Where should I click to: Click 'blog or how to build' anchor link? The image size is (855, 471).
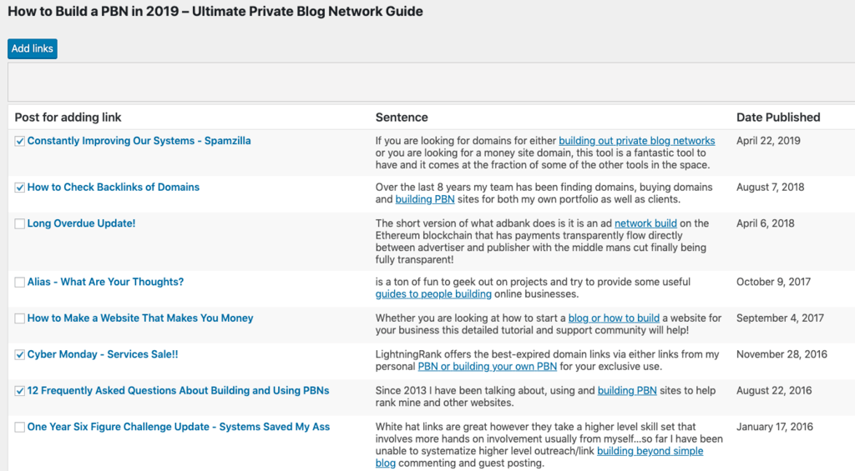[614, 318]
